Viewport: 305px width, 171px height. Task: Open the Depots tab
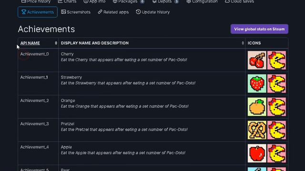tap(165, 1)
